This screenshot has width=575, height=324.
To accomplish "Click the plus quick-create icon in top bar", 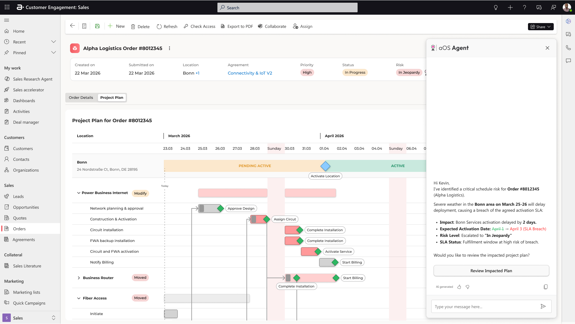I will (x=510, y=7).
